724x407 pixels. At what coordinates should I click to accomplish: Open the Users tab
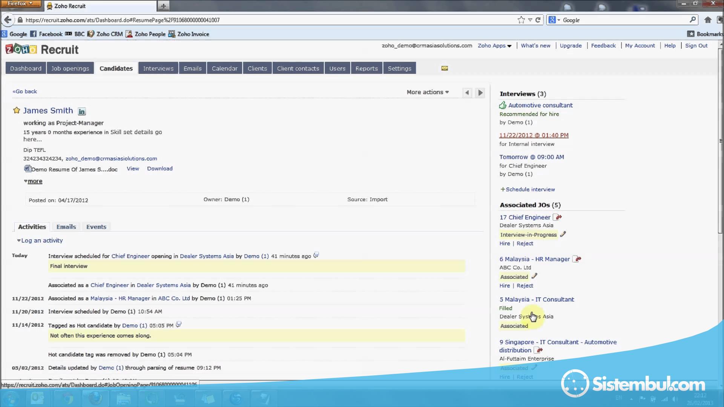click(337, 68)
